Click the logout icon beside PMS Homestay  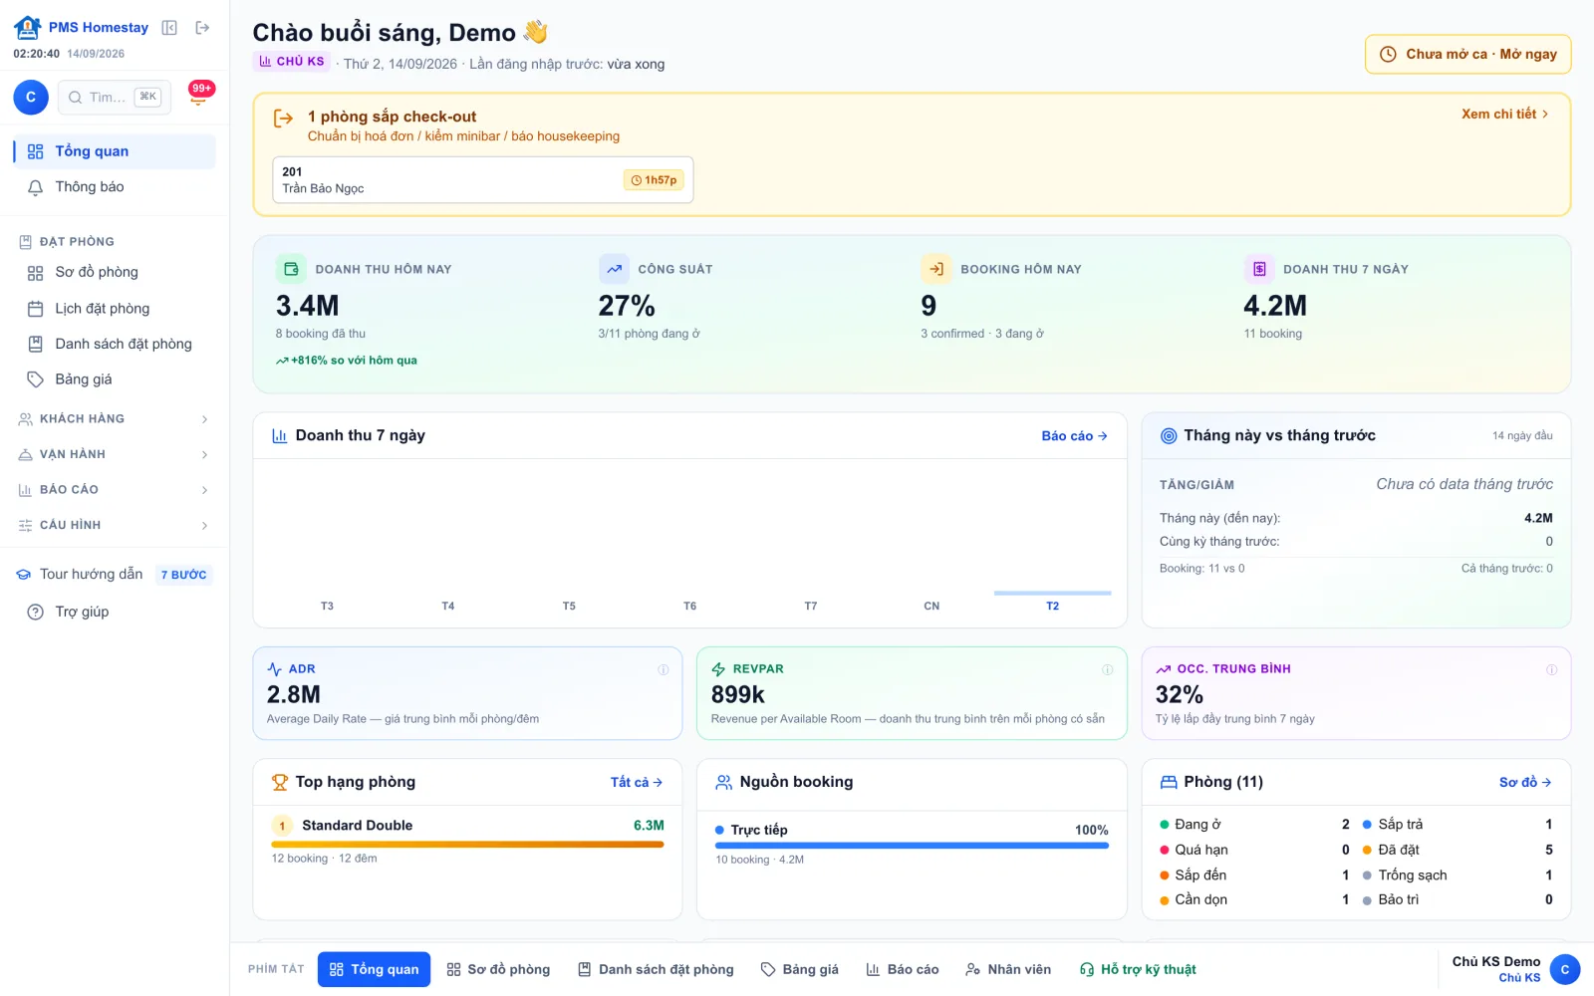(x=202, y=28)
